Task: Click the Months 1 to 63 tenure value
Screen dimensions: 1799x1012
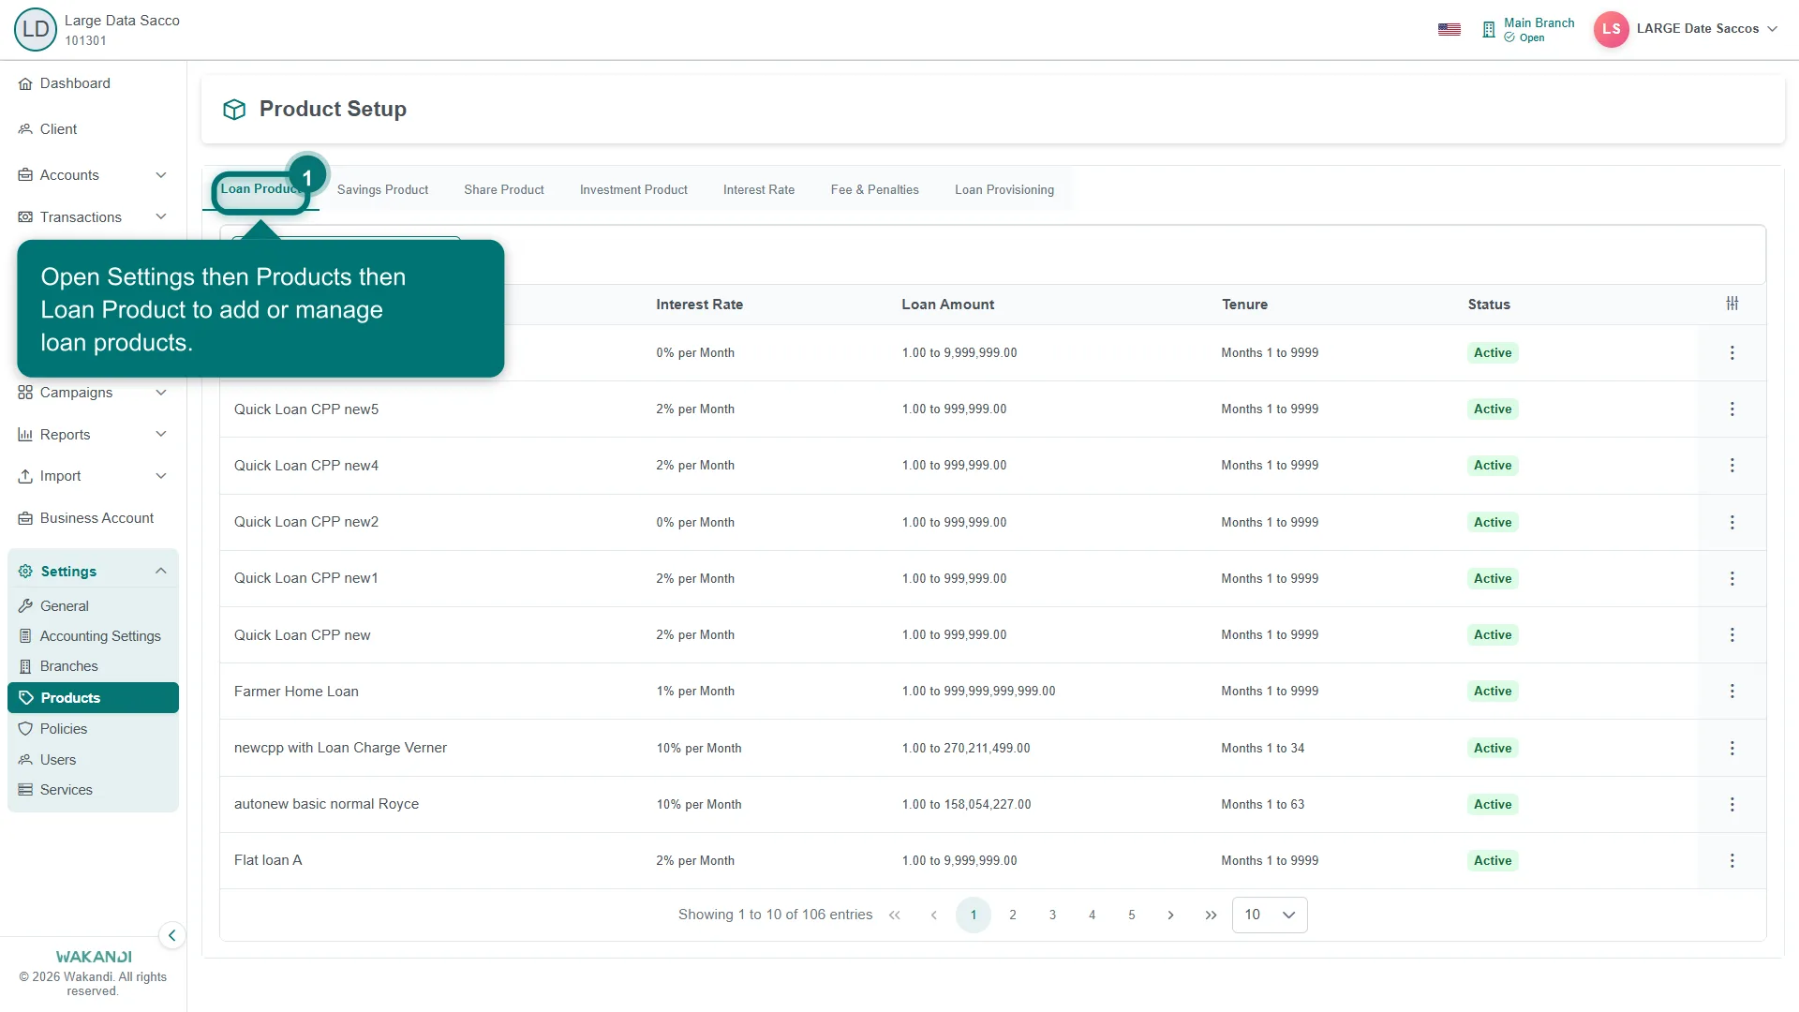Action: point(1262,805)
